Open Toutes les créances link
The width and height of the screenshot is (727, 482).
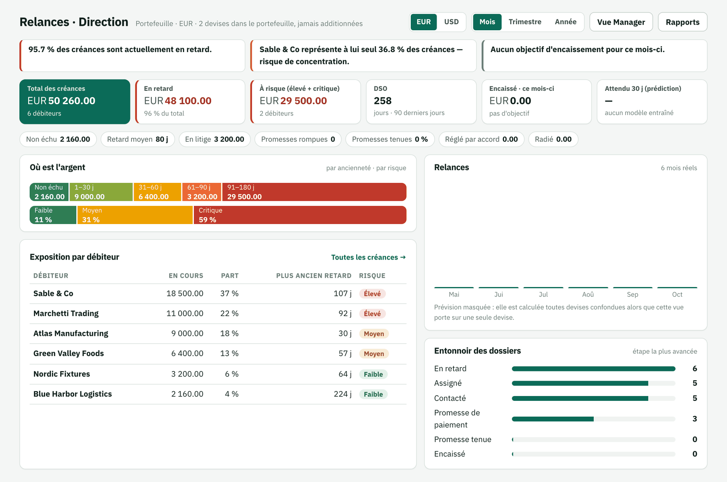[x=368, y=257]
